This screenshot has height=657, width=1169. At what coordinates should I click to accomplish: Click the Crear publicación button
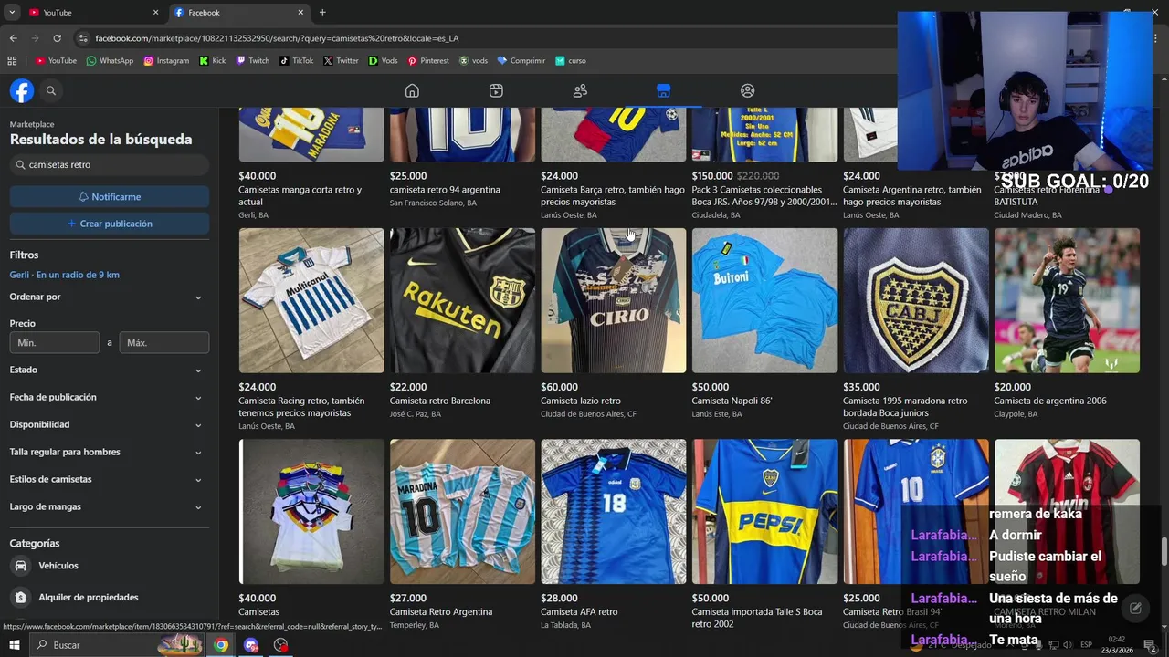click(110, 224)
